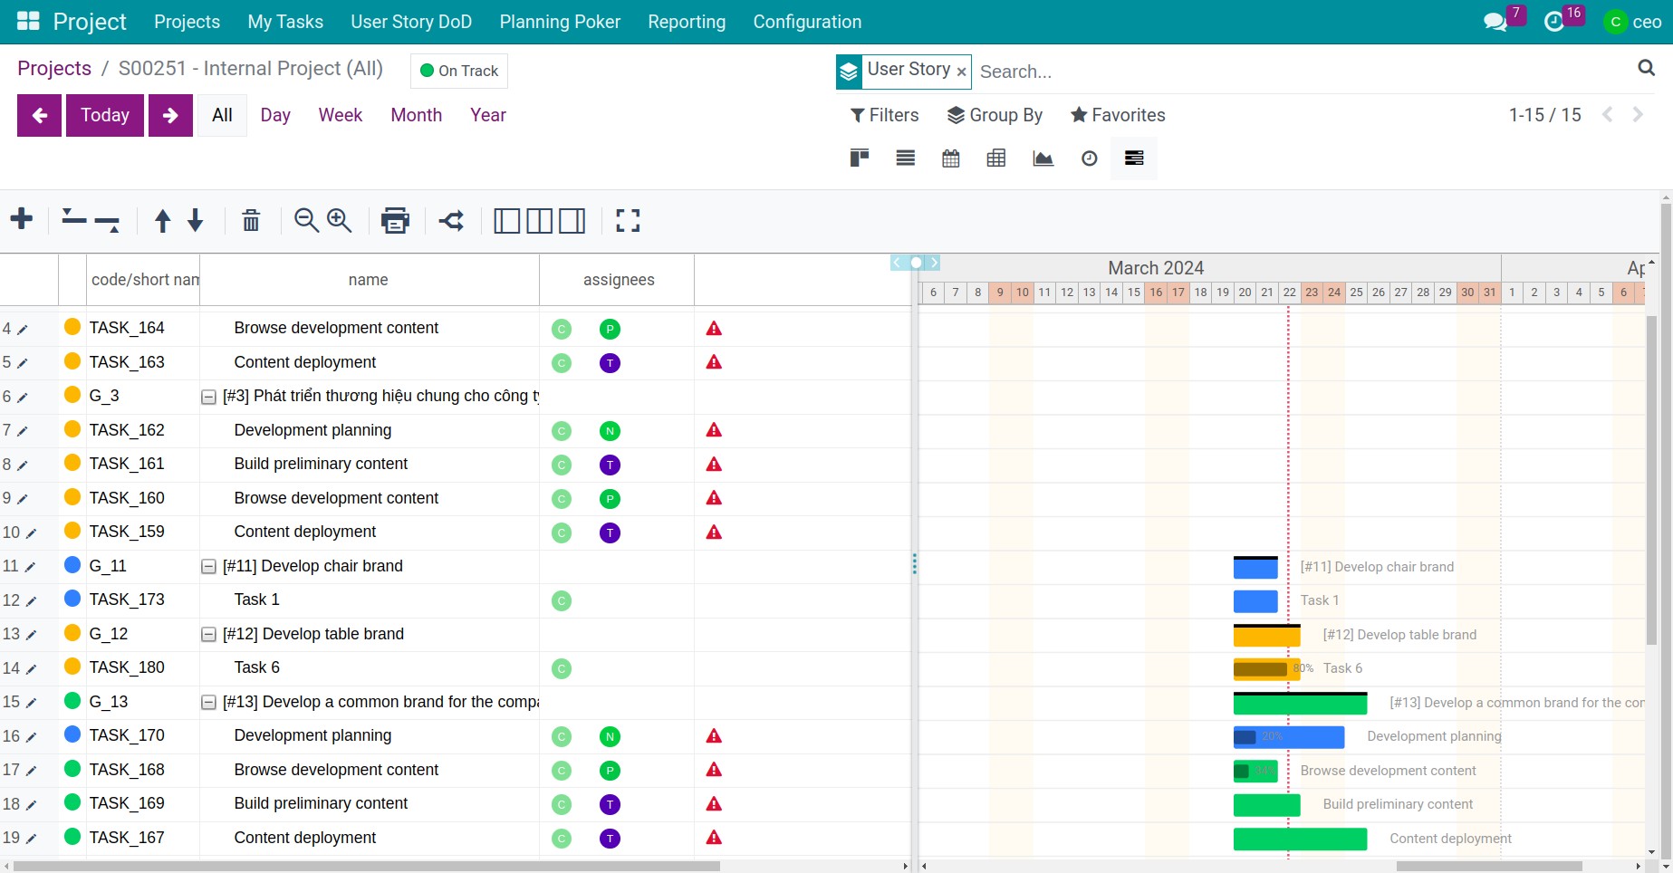The height and width of the screenshot is (873, 1673).
Task: Open the Favorites dropdown
Action: click(x=1118, y=115)
